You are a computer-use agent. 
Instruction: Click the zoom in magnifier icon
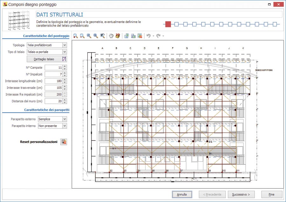coord(75,36)
